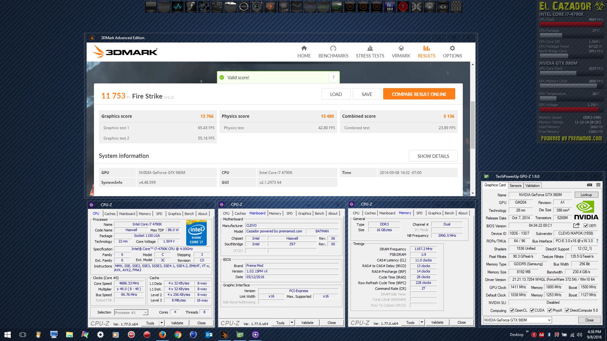Image resolution: width=607 pixels, height=341 pixels.
Task: Click the Physics score value 13 480
Action: tap(327, 116)
